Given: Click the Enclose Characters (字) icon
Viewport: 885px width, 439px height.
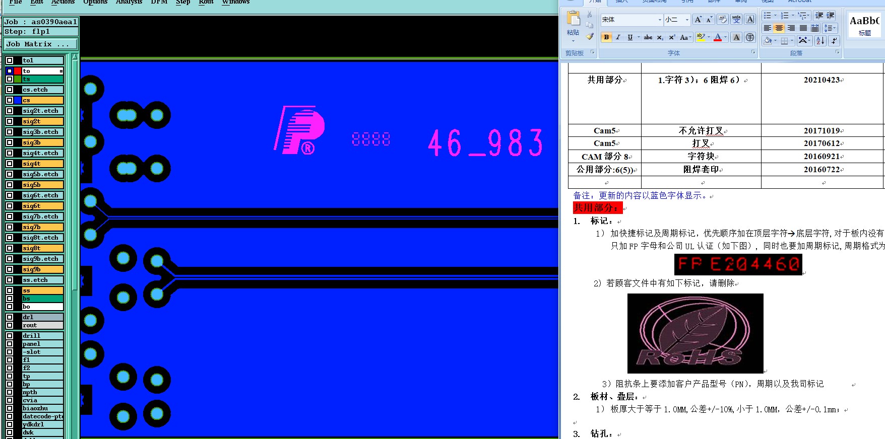Looking at the screenshot, I should [750, 37].
